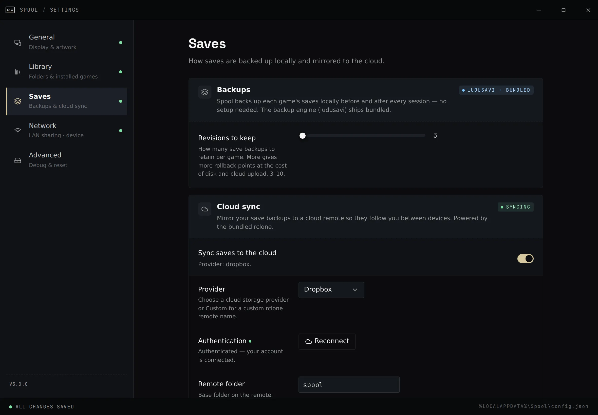Click the All Changes Saved status text
The width and height of the screenshot is (598, 415).
click(x=45, y=407)
